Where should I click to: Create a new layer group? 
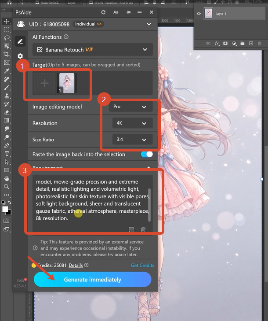[x=243, y=44]
